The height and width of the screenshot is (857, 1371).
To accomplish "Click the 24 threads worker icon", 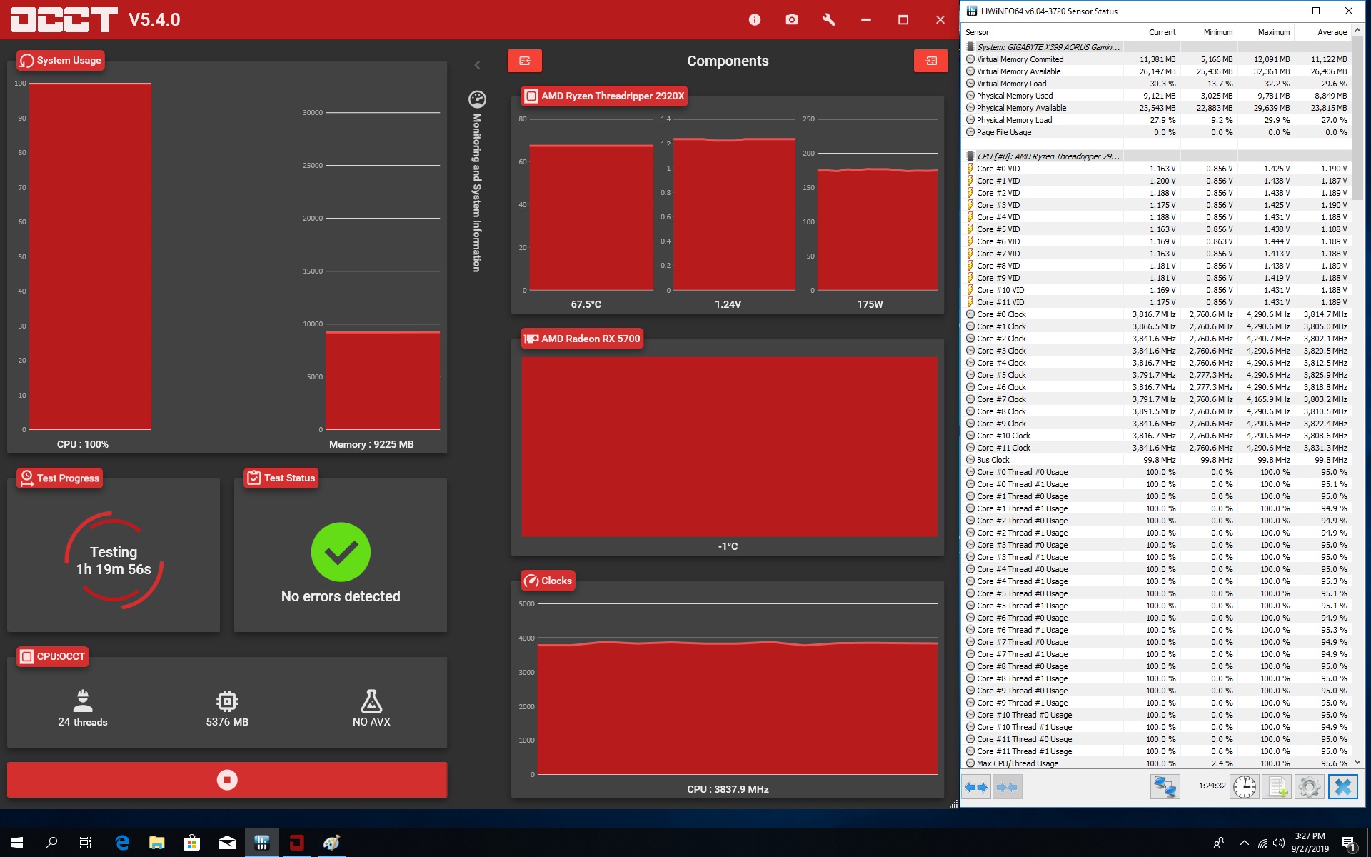I will [x=83, y=701].
